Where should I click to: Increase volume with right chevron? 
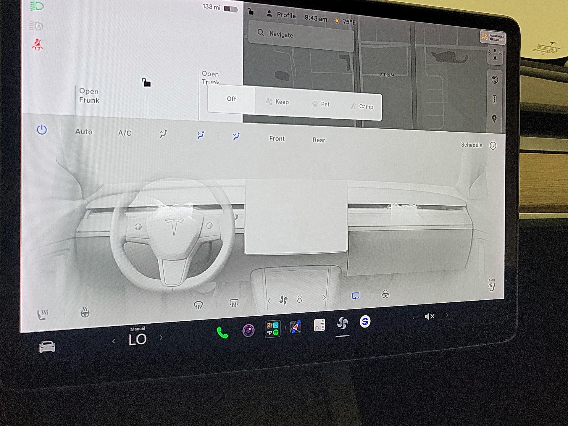coord(447,315)
